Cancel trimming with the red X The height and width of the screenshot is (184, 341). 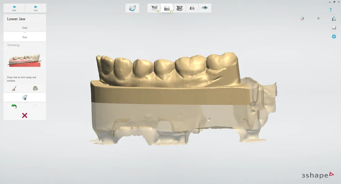click(24, 116)
